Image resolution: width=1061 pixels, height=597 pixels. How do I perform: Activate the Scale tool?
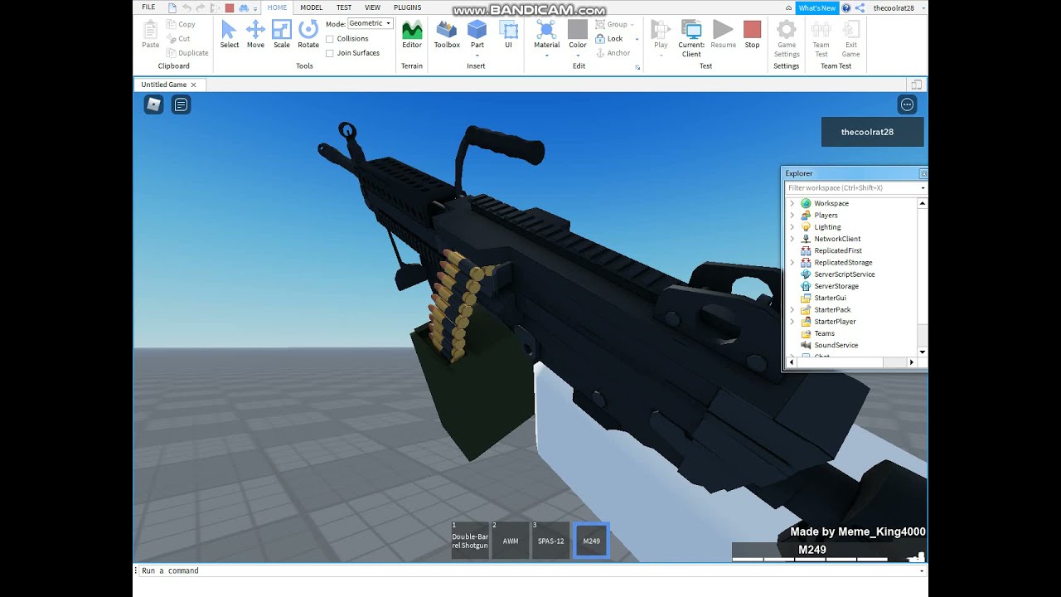[282, 34]
